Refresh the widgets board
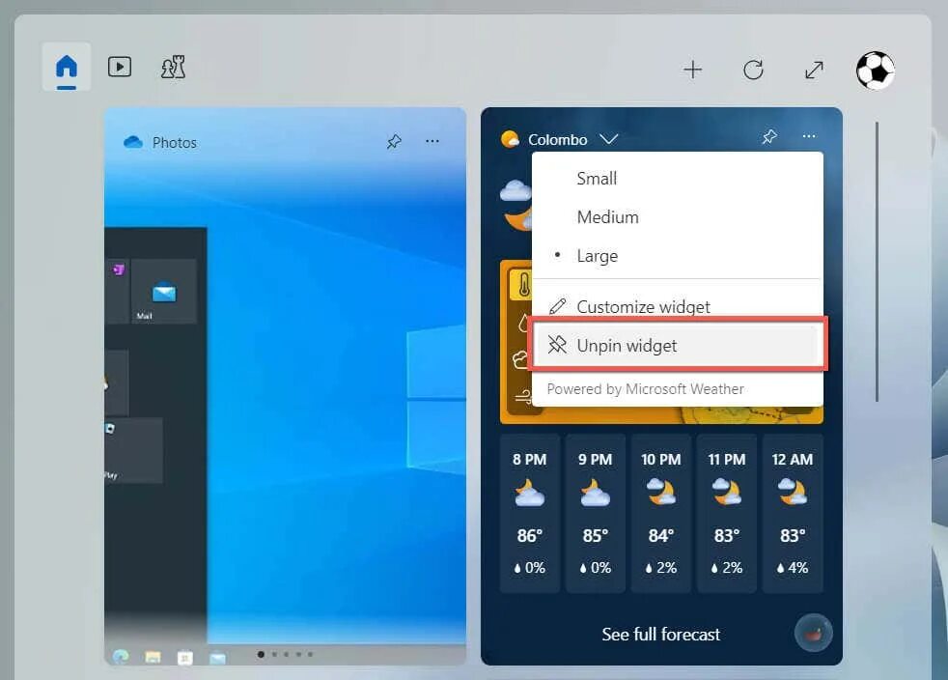Image resolution: width=948 pixels, height=680 pixels. click(753, 70)
